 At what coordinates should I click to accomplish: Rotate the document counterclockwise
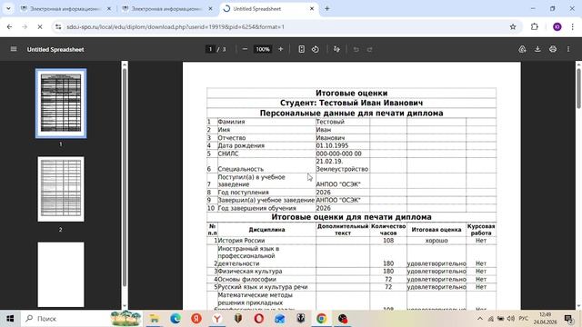316,49
